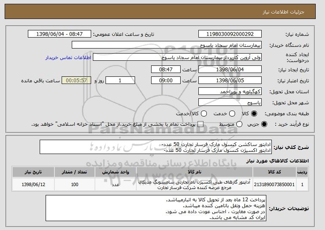The image size is (325, 230).
Task: Click the شماره نیاز number field
Action: (x=230, y=34)
